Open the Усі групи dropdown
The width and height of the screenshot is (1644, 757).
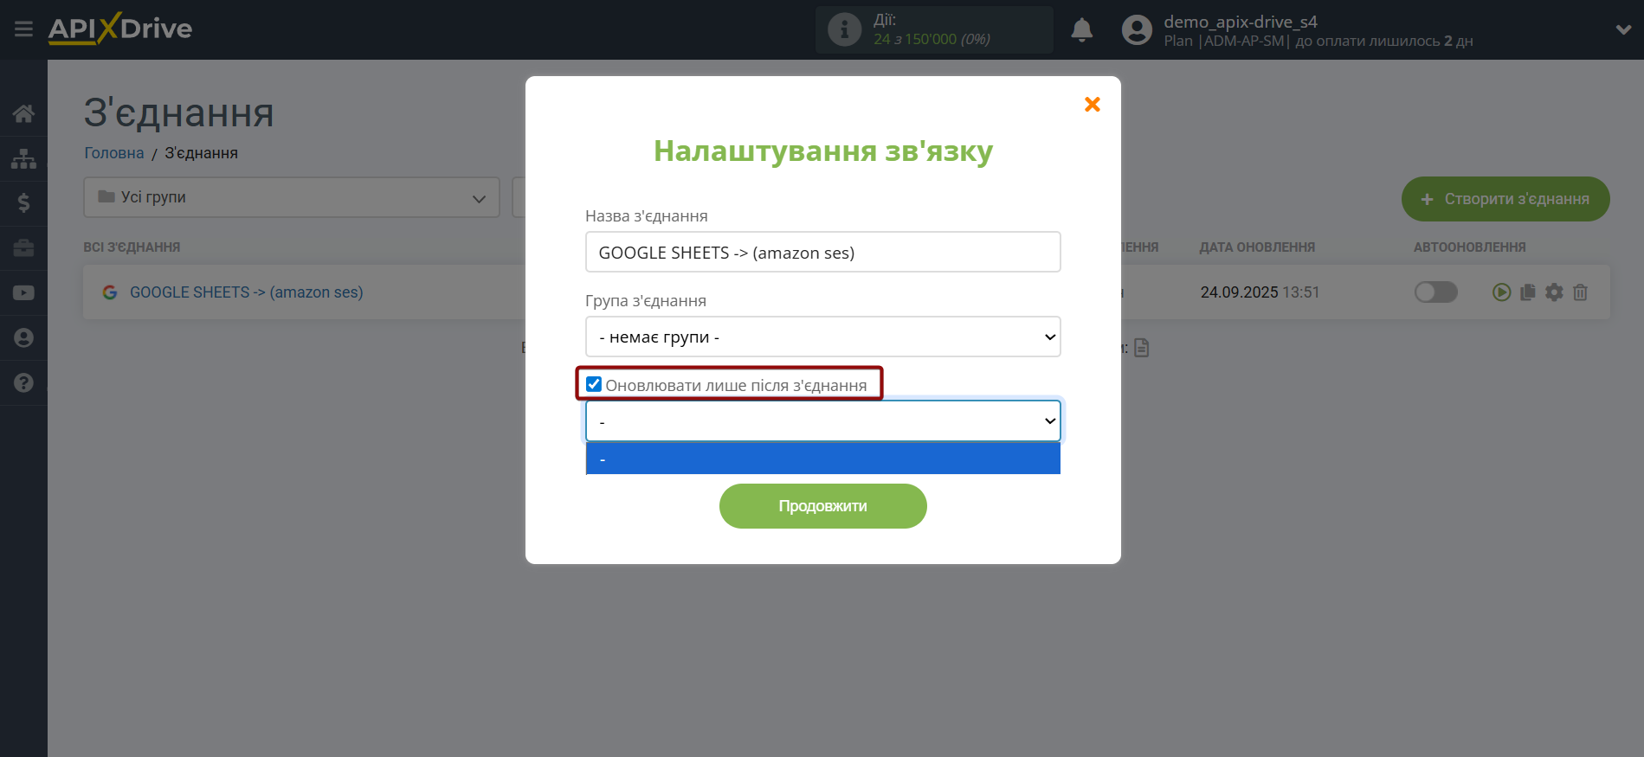[x=292, y=197]
